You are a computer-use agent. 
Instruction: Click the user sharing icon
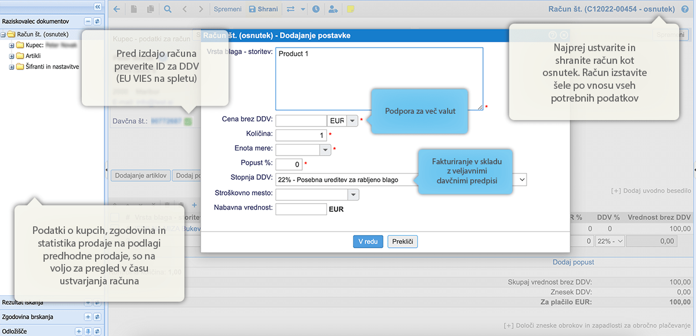pyautogui.click(x=333, y=9)
